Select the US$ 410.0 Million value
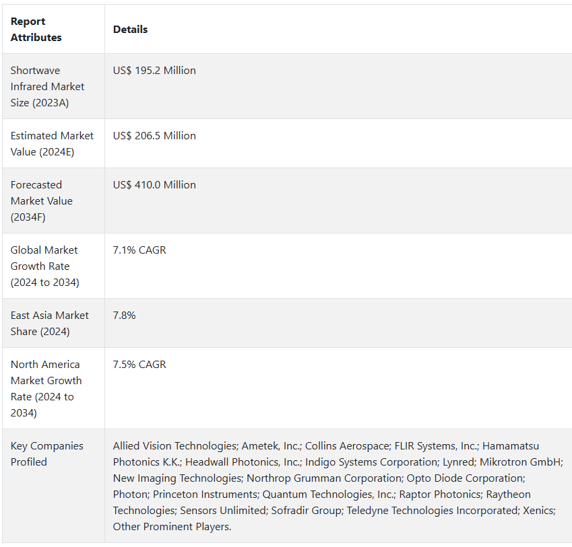This screenshot has height=547, width=572. 154,185
